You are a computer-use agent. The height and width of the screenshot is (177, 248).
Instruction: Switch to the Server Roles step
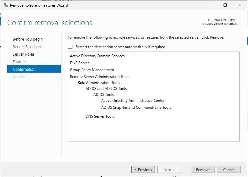(24, 54)
